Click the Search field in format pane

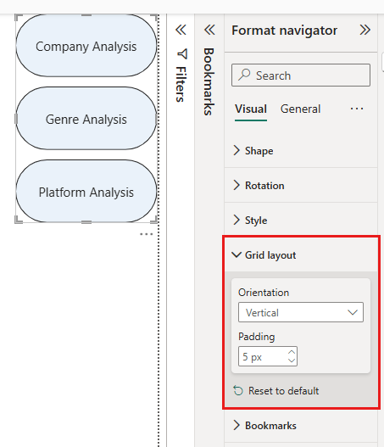pyautogui.click(x=301, y=75)
